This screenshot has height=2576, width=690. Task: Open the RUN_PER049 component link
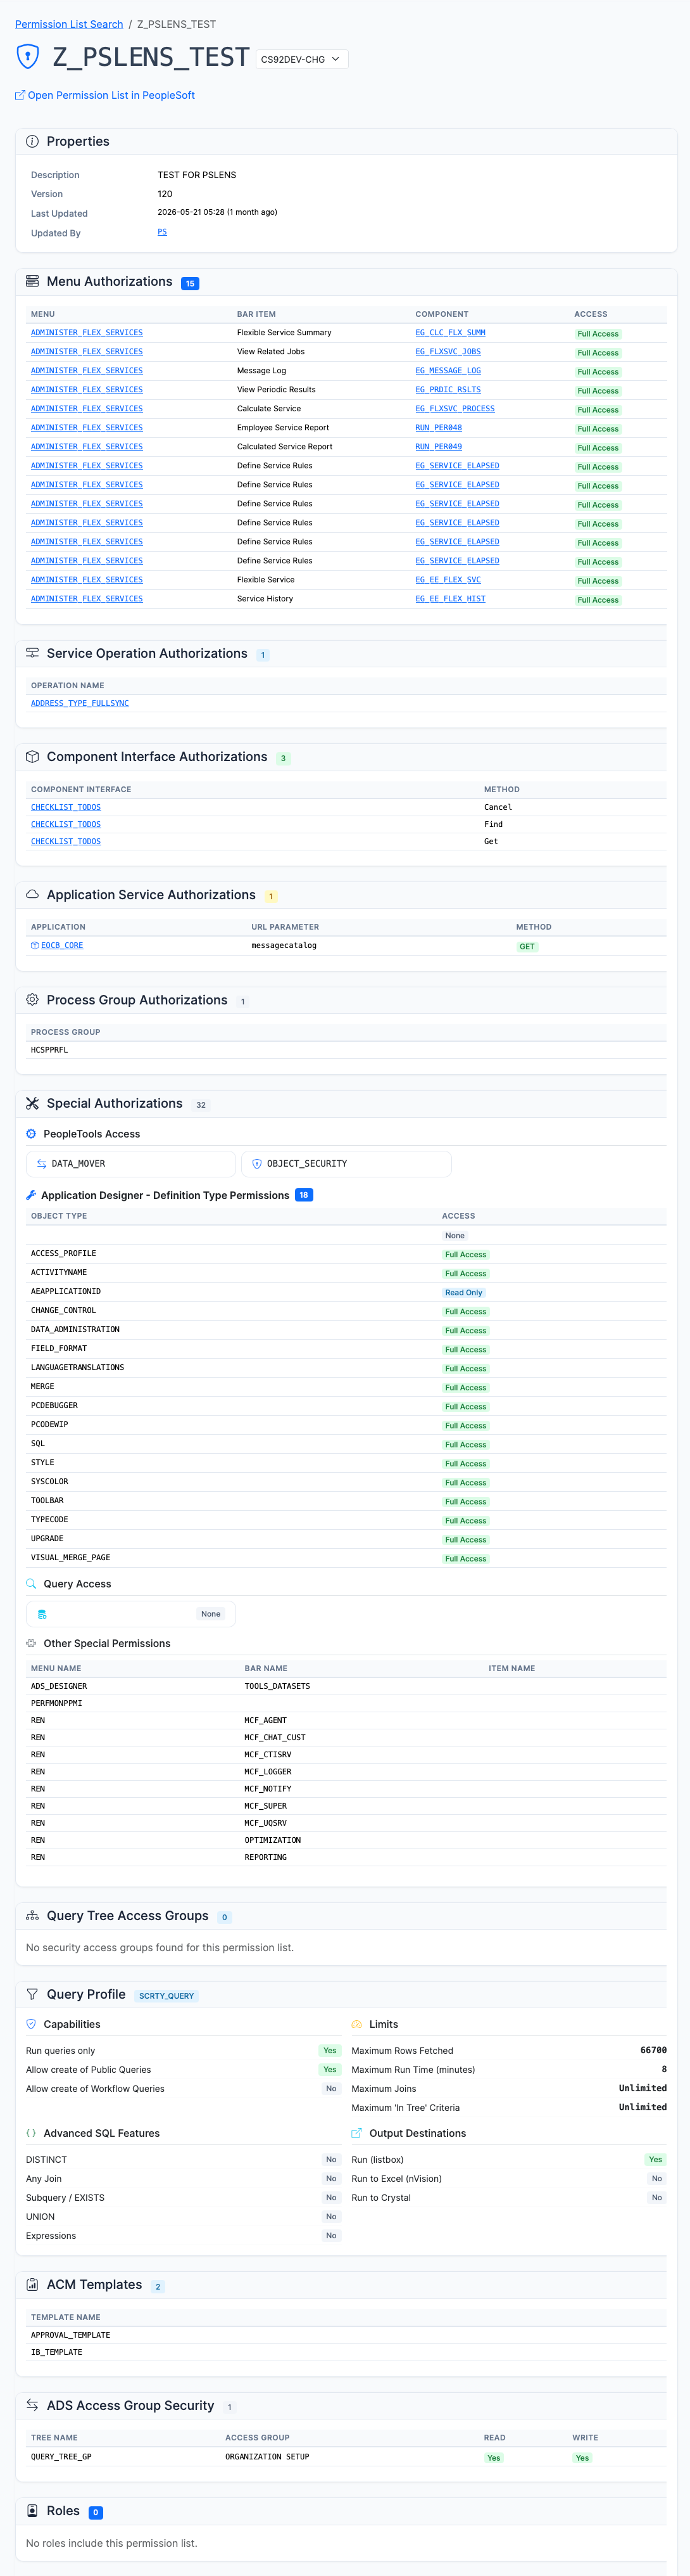[x=438, y=446]
